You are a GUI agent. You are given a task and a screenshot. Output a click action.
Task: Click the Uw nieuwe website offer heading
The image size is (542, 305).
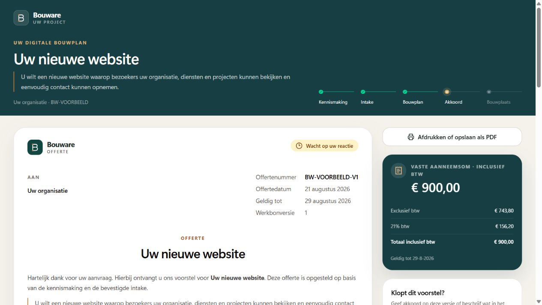[193, 254]
